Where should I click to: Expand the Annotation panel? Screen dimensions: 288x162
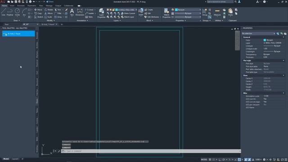click(x=82, y=21)
